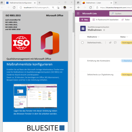Reload the SharePoint page
The width and height of the screenshot is (132, 132).
pos(91,8)
